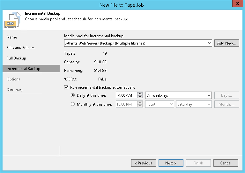245x173 pixels.
Task: Decrease the daily time with down arrow
Action: (140, 97)
